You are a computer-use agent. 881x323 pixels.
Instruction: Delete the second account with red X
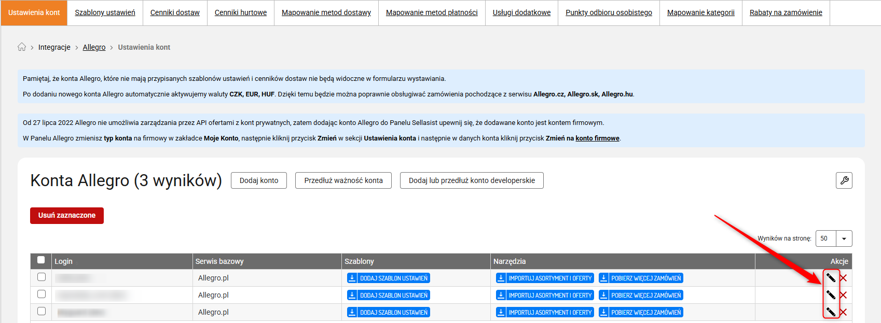[843, 295]
